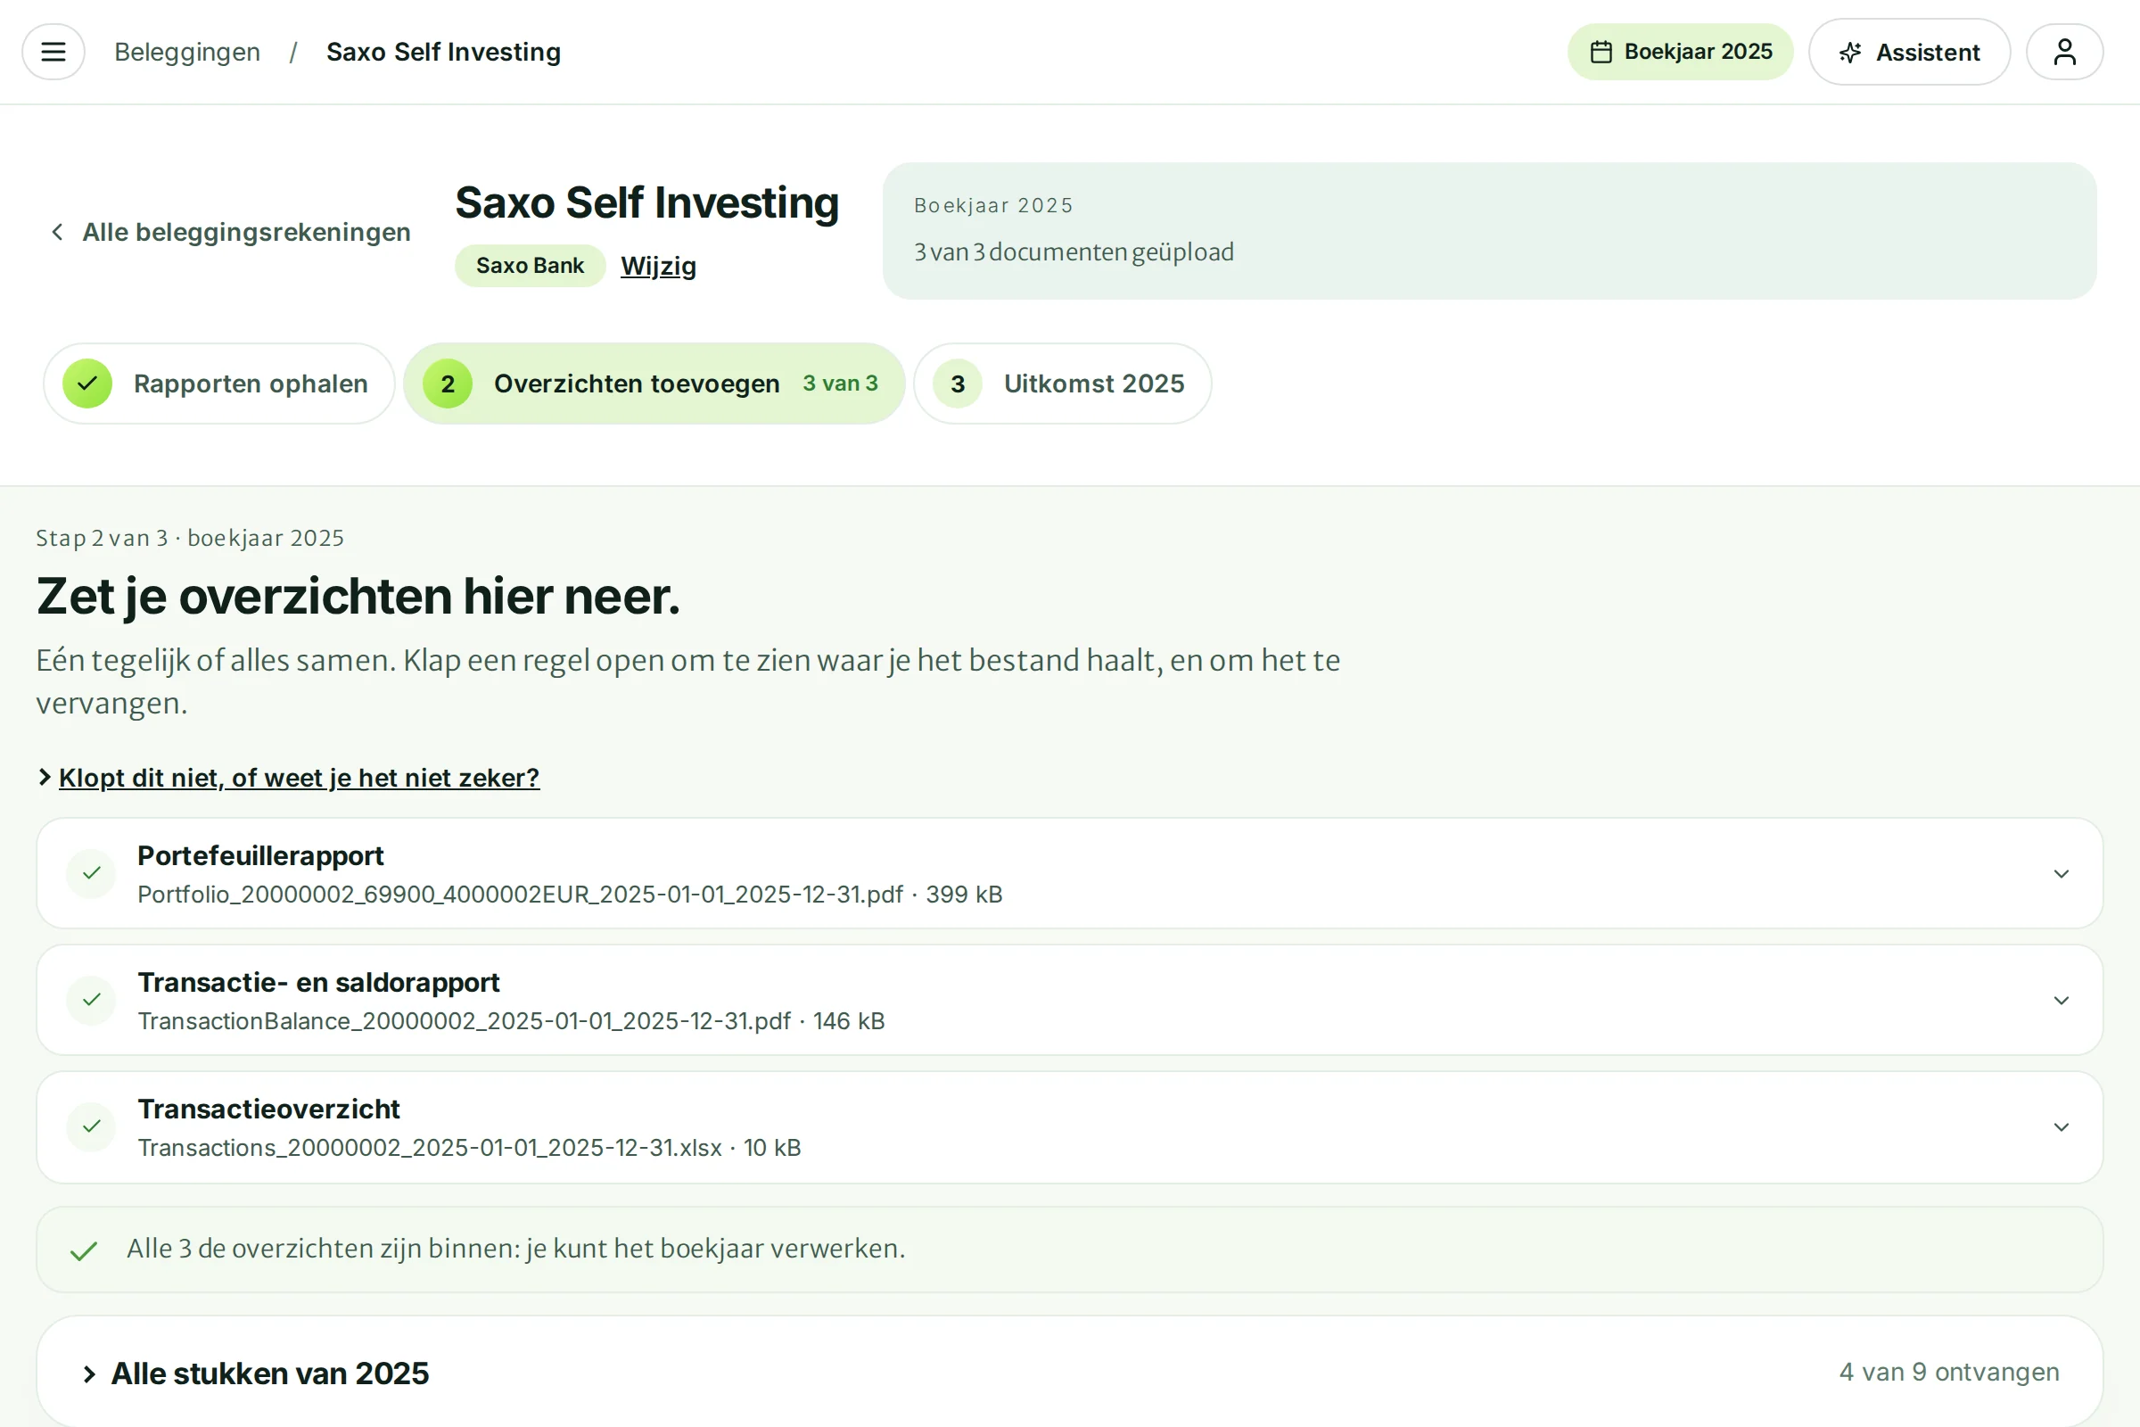
Task: Click the Saxo Bank tag
Action: click(x=530, y=266)
